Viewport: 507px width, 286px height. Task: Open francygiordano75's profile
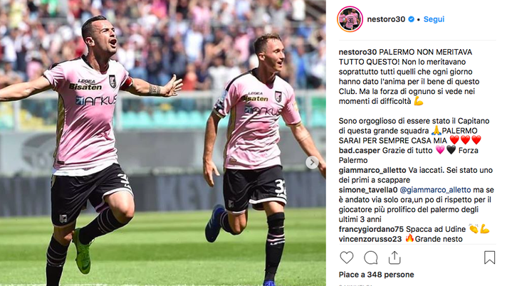pyautogui.click(x=371, y=229)
